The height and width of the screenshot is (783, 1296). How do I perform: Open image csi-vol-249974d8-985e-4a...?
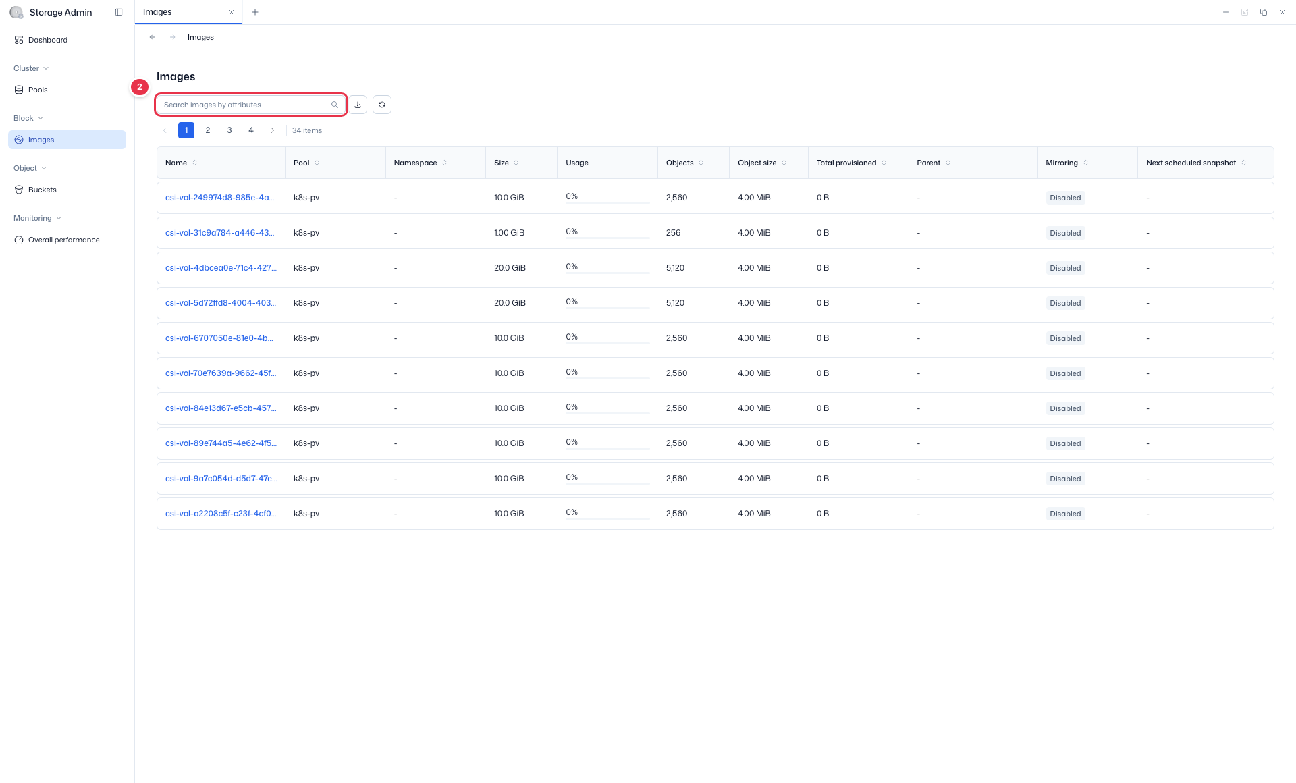(219, 198)
